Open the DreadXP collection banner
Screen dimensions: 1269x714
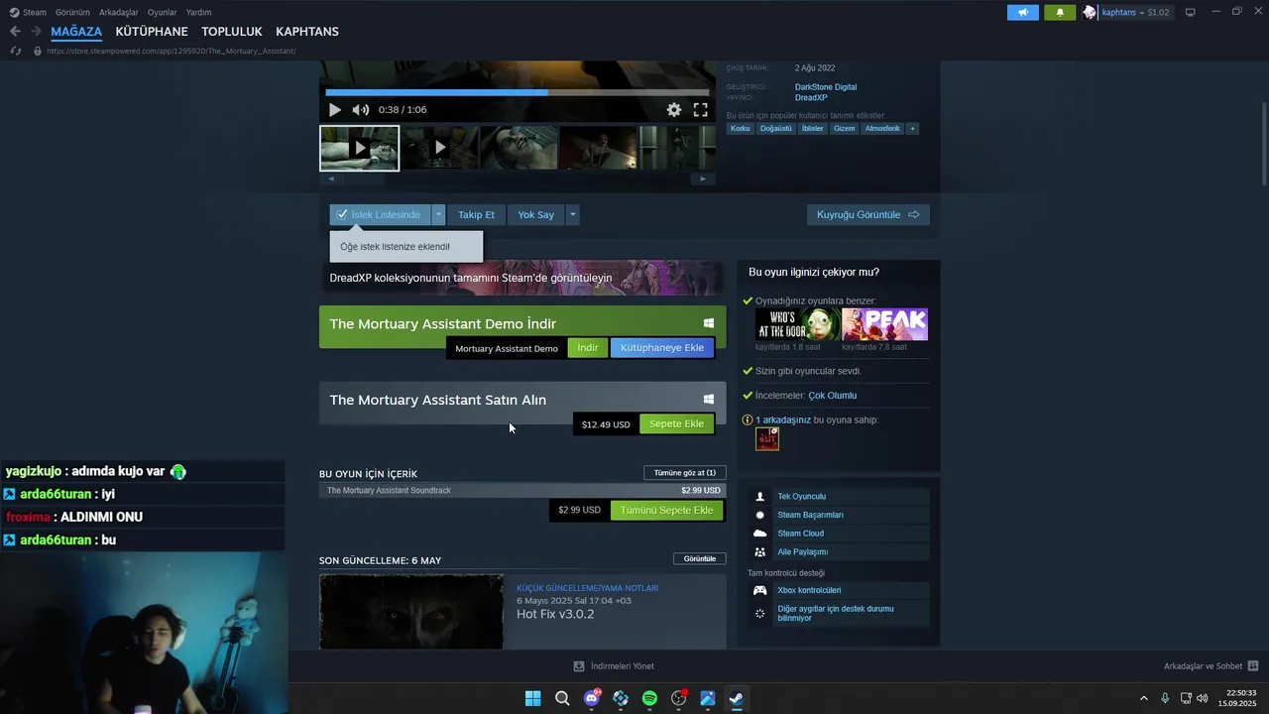tap(522, 278)
